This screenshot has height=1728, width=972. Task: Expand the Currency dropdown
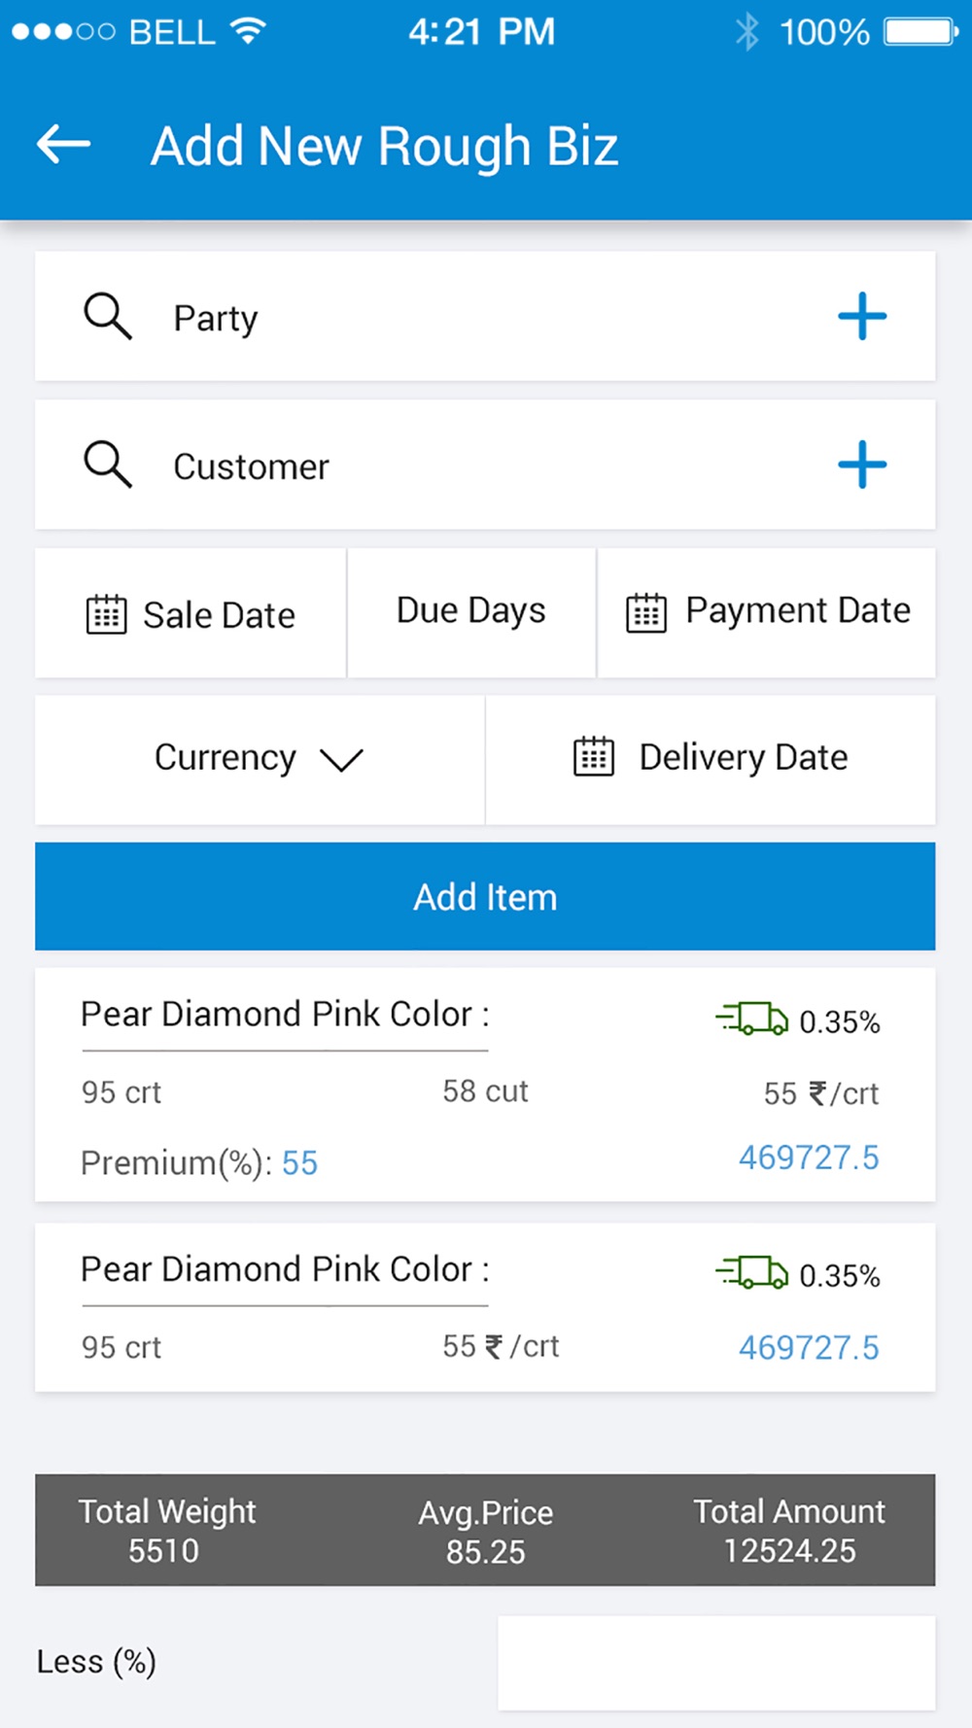pyautogui.click(x=260, y=760)
